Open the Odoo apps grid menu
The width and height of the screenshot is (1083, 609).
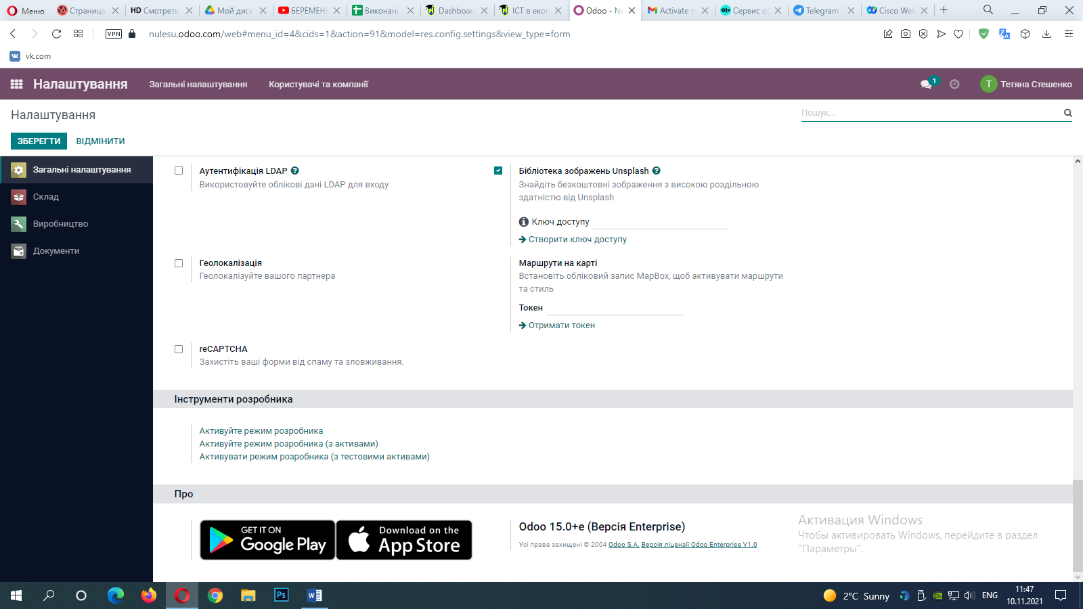[x=17, y=84]
